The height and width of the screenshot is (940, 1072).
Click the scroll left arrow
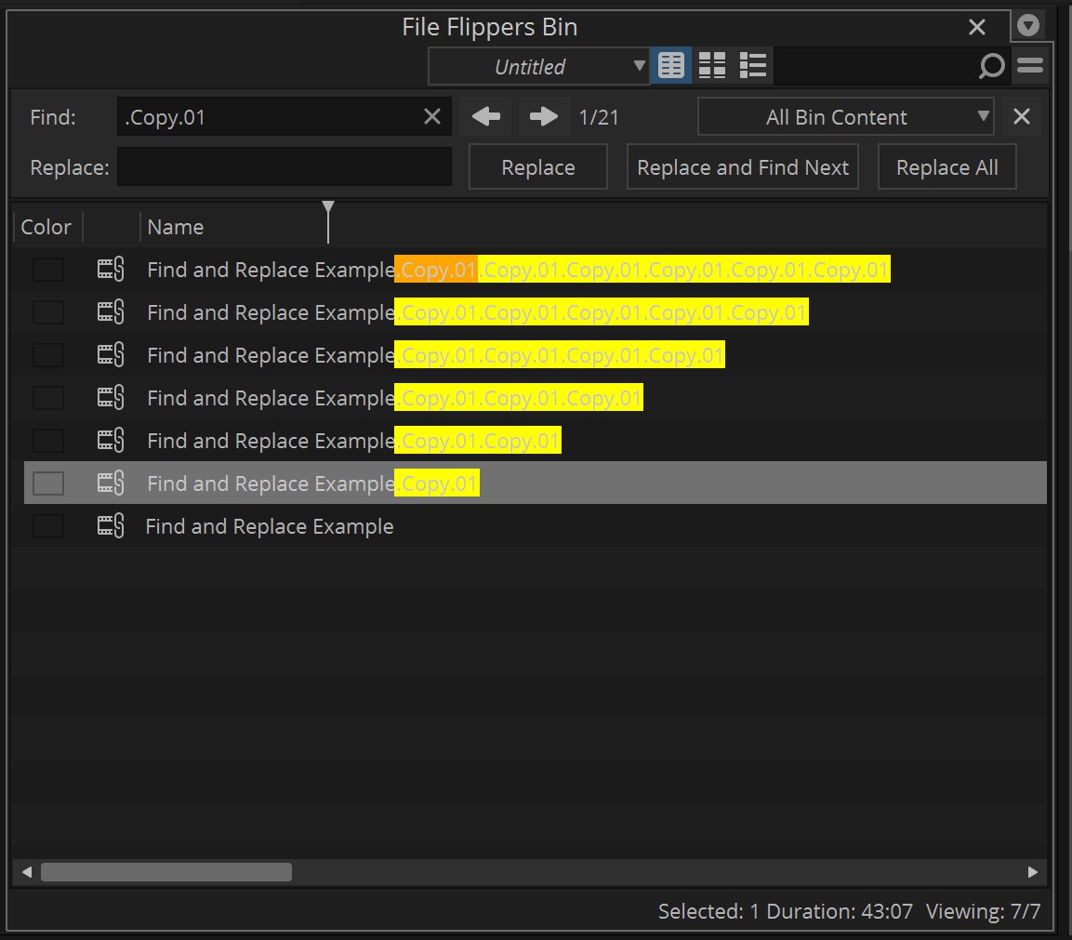pyautogui.click(x=27, y=871)
